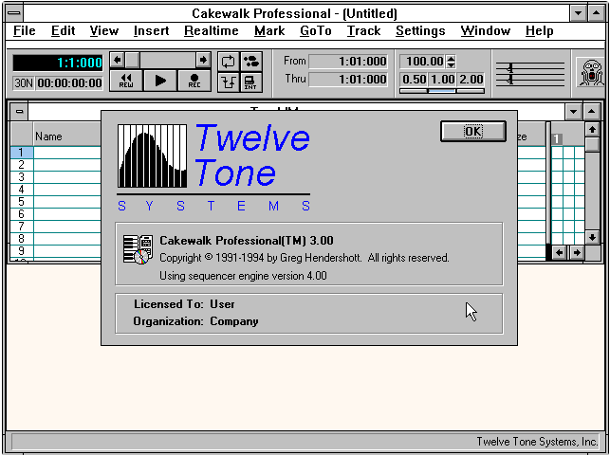The image size is (610, 455).
Task: Open the Track window control menu box
Action: pyautogui.click(x=19, y=112)
